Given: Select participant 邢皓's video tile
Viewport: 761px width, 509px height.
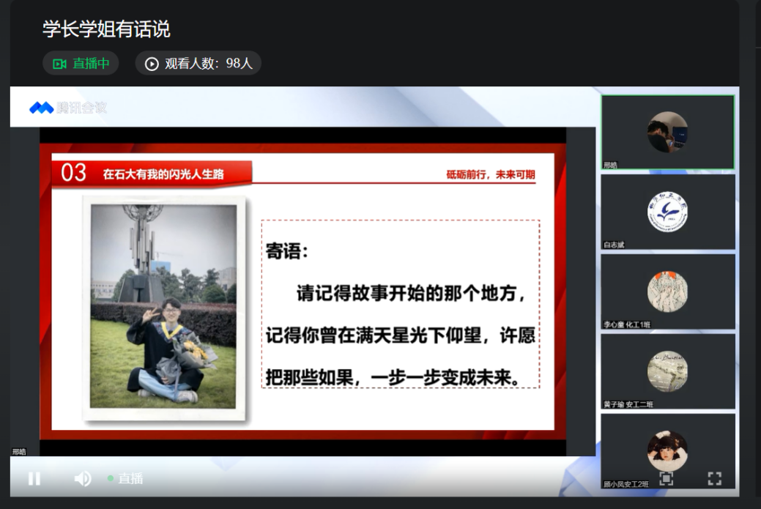Looking at the screenshot, I should (667, 133).
